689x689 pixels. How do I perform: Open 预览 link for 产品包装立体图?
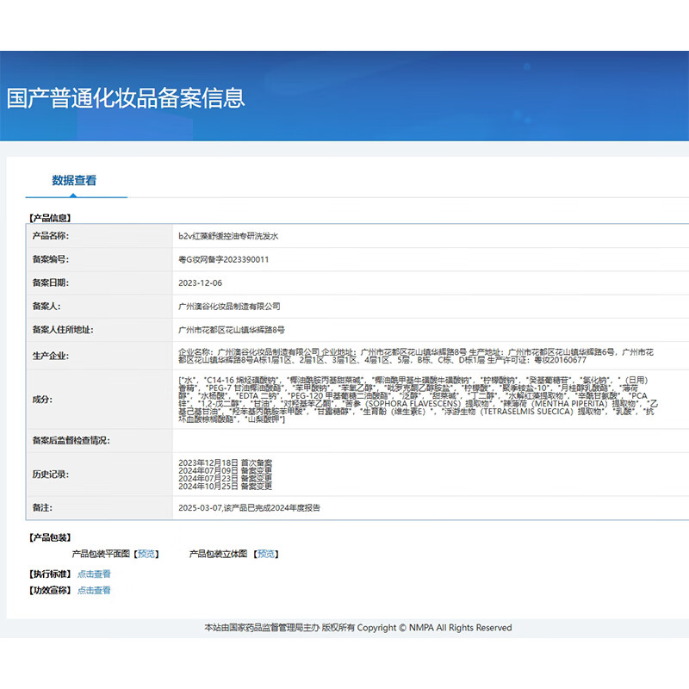click(x=267, y=554)
